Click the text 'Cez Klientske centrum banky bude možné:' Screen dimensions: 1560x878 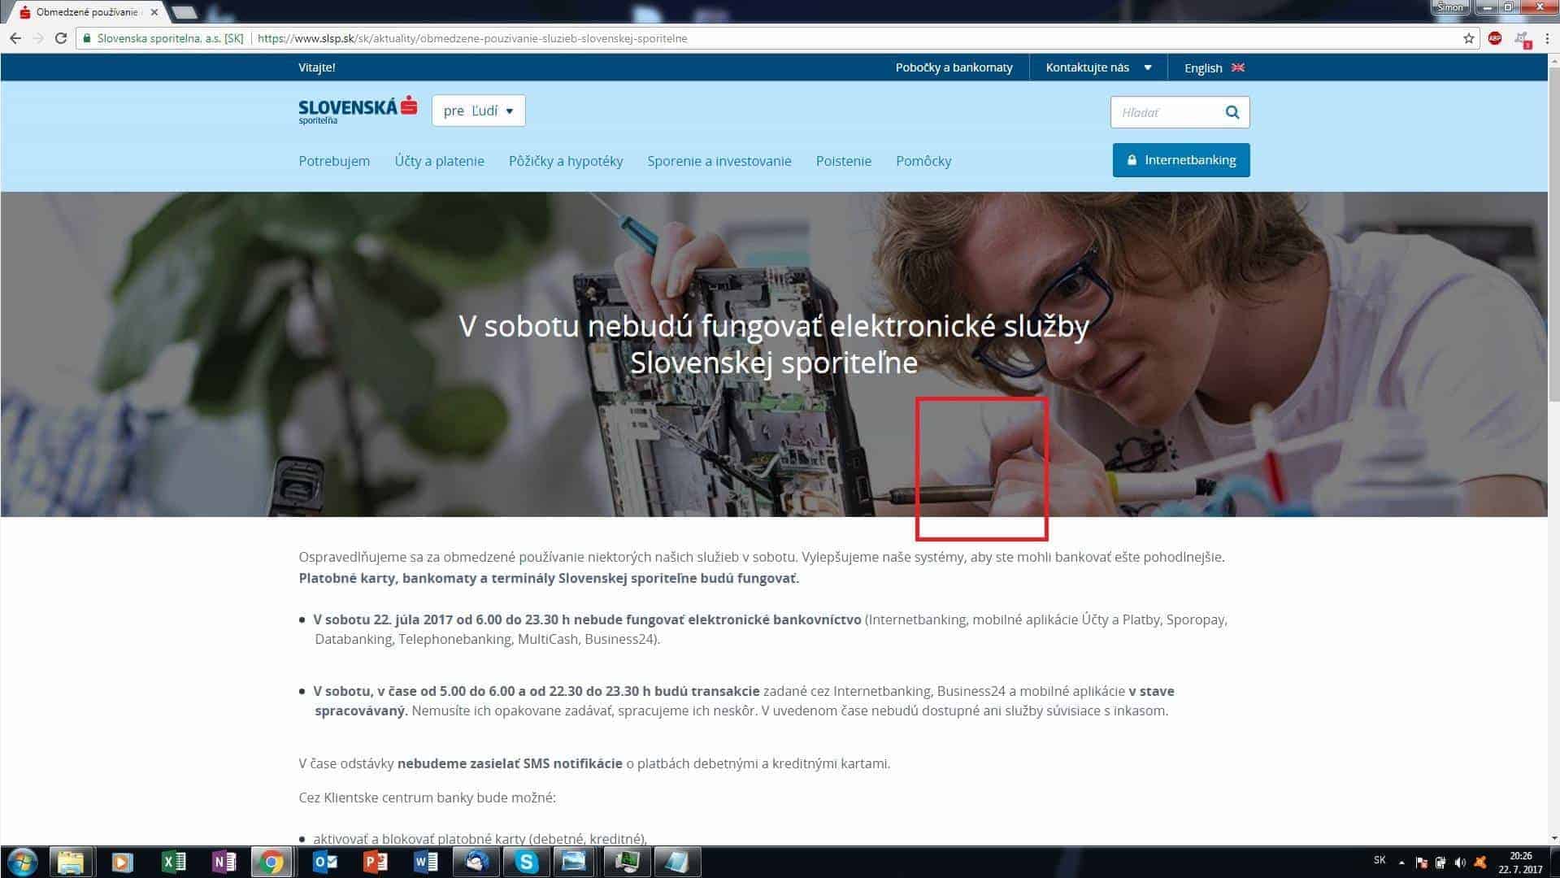point(427,798)
